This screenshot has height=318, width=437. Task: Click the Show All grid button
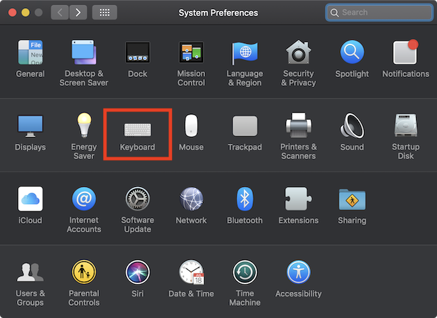pos(105,13)
